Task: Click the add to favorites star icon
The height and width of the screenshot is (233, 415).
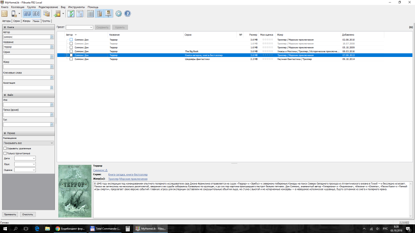Action: tap(57, 14)
